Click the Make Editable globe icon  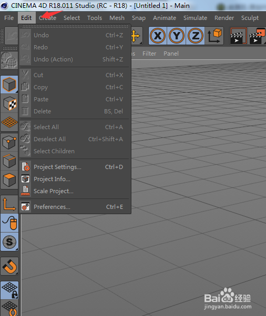[x=9, y=60]
